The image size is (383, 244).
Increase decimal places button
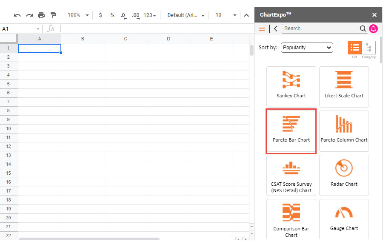136,16
